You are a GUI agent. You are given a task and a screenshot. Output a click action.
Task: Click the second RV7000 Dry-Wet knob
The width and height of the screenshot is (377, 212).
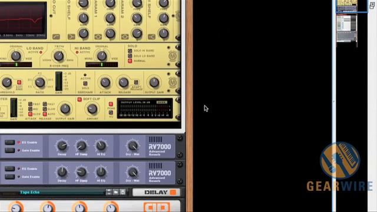click(x=133, y=172)
